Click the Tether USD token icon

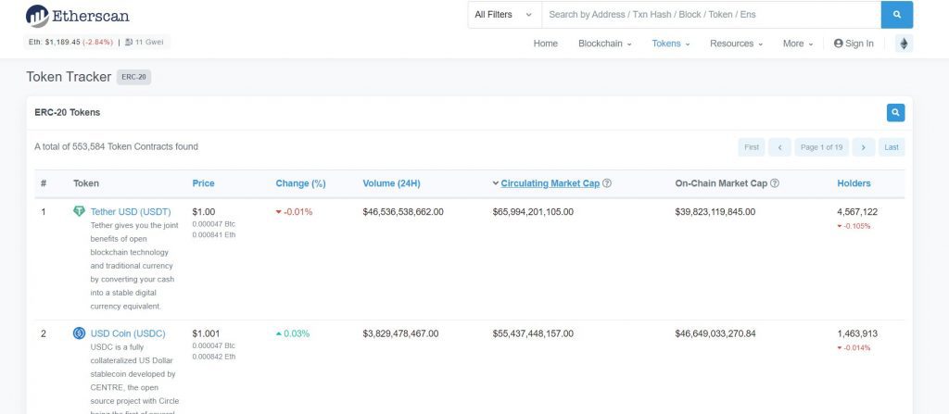(80, 211)
